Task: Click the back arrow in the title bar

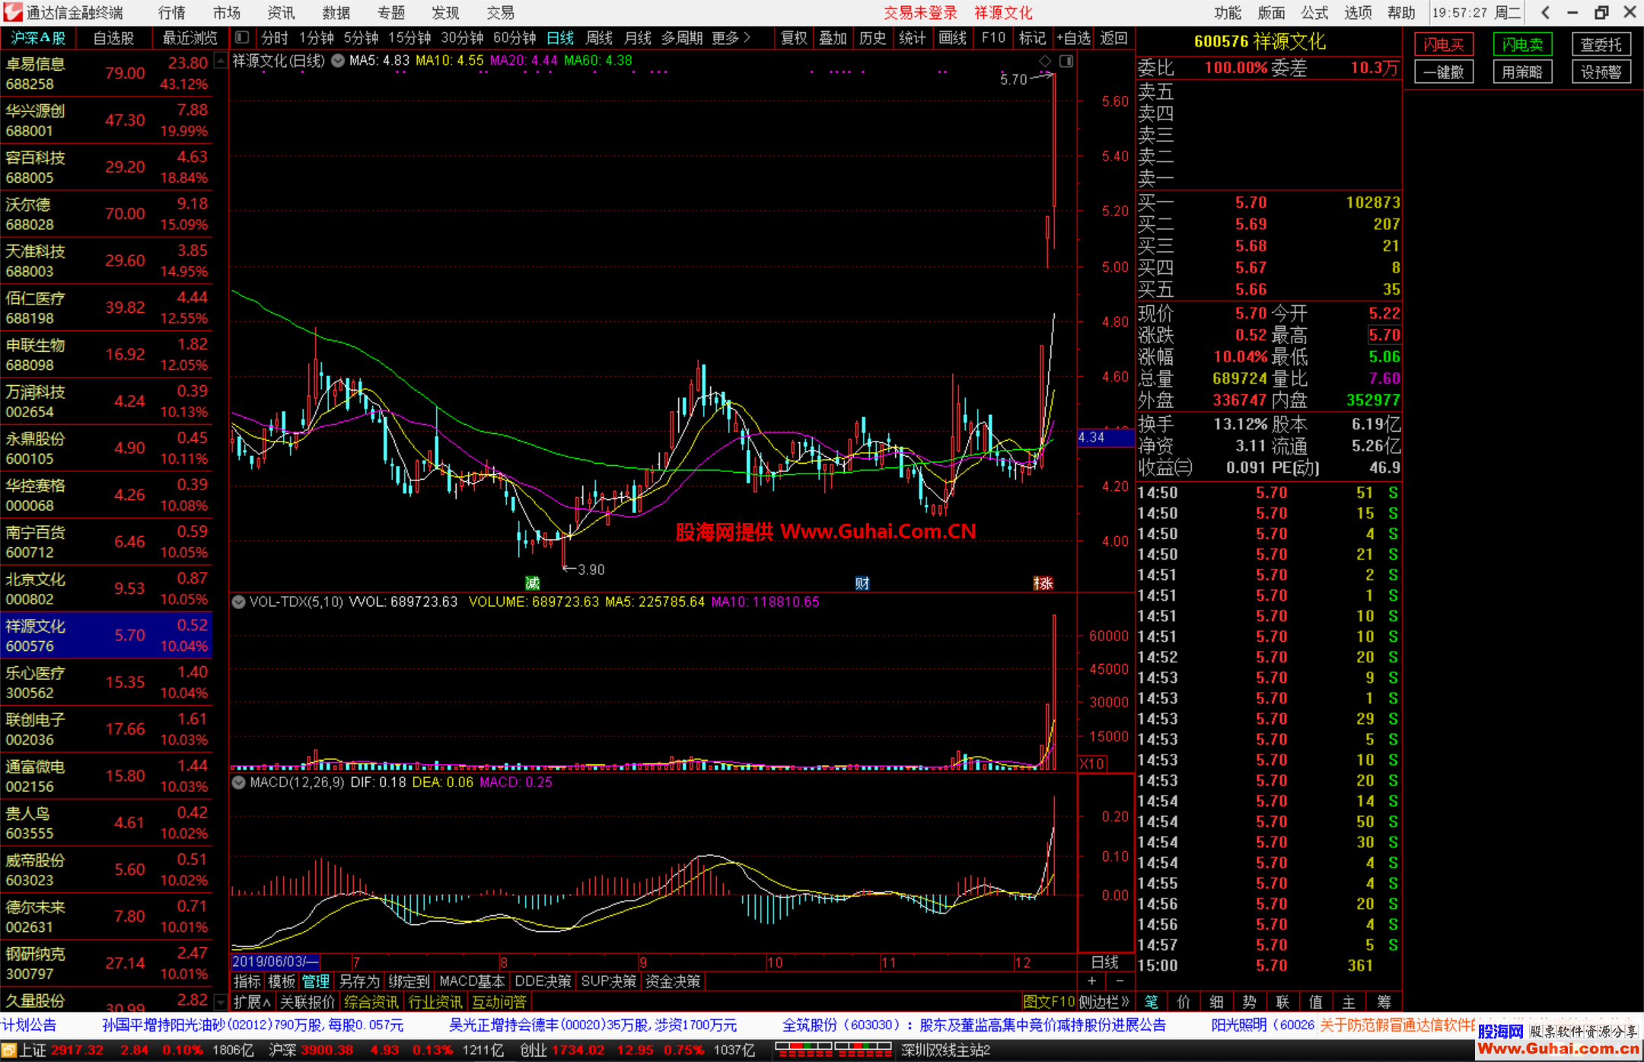Action: (x=1545, y=12)
